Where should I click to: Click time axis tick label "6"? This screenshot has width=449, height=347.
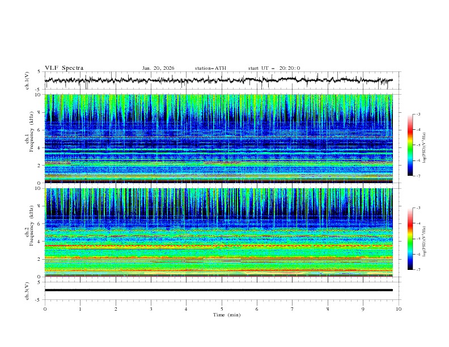pos(257,309)
